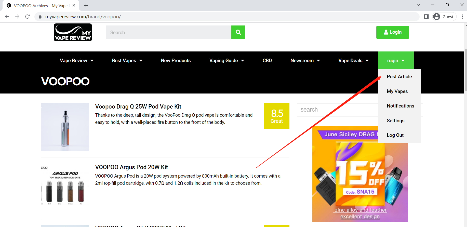Expand the Best Vapes menu
This screenshot has width=467, height=227.
(x=127, y=60)
